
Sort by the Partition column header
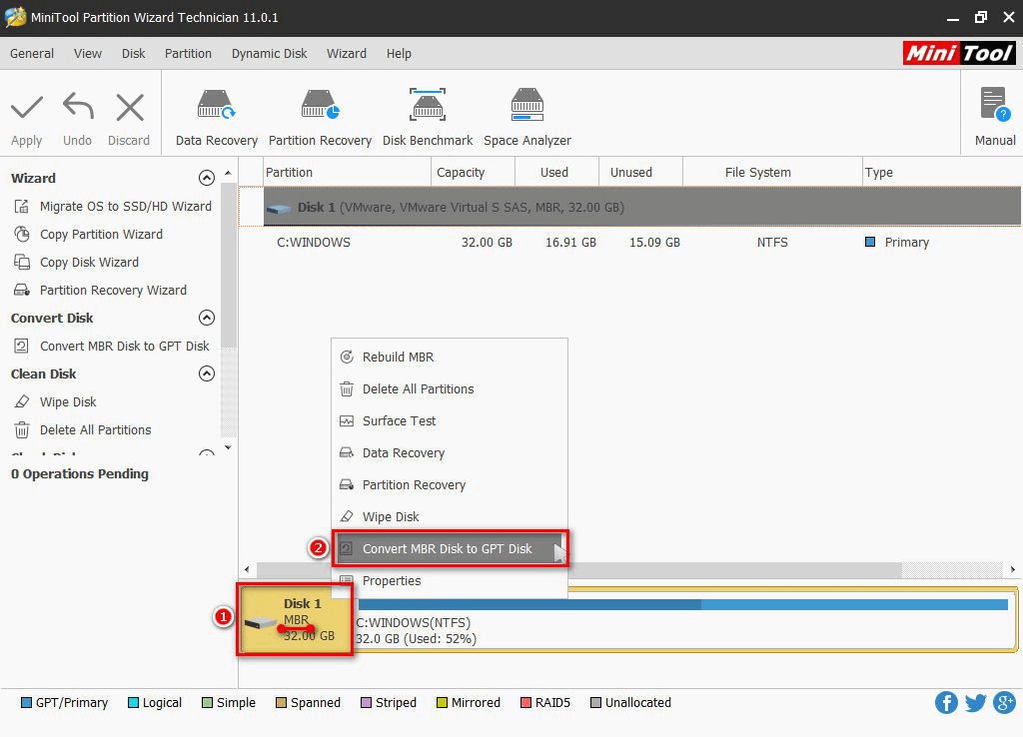[347, 172]
